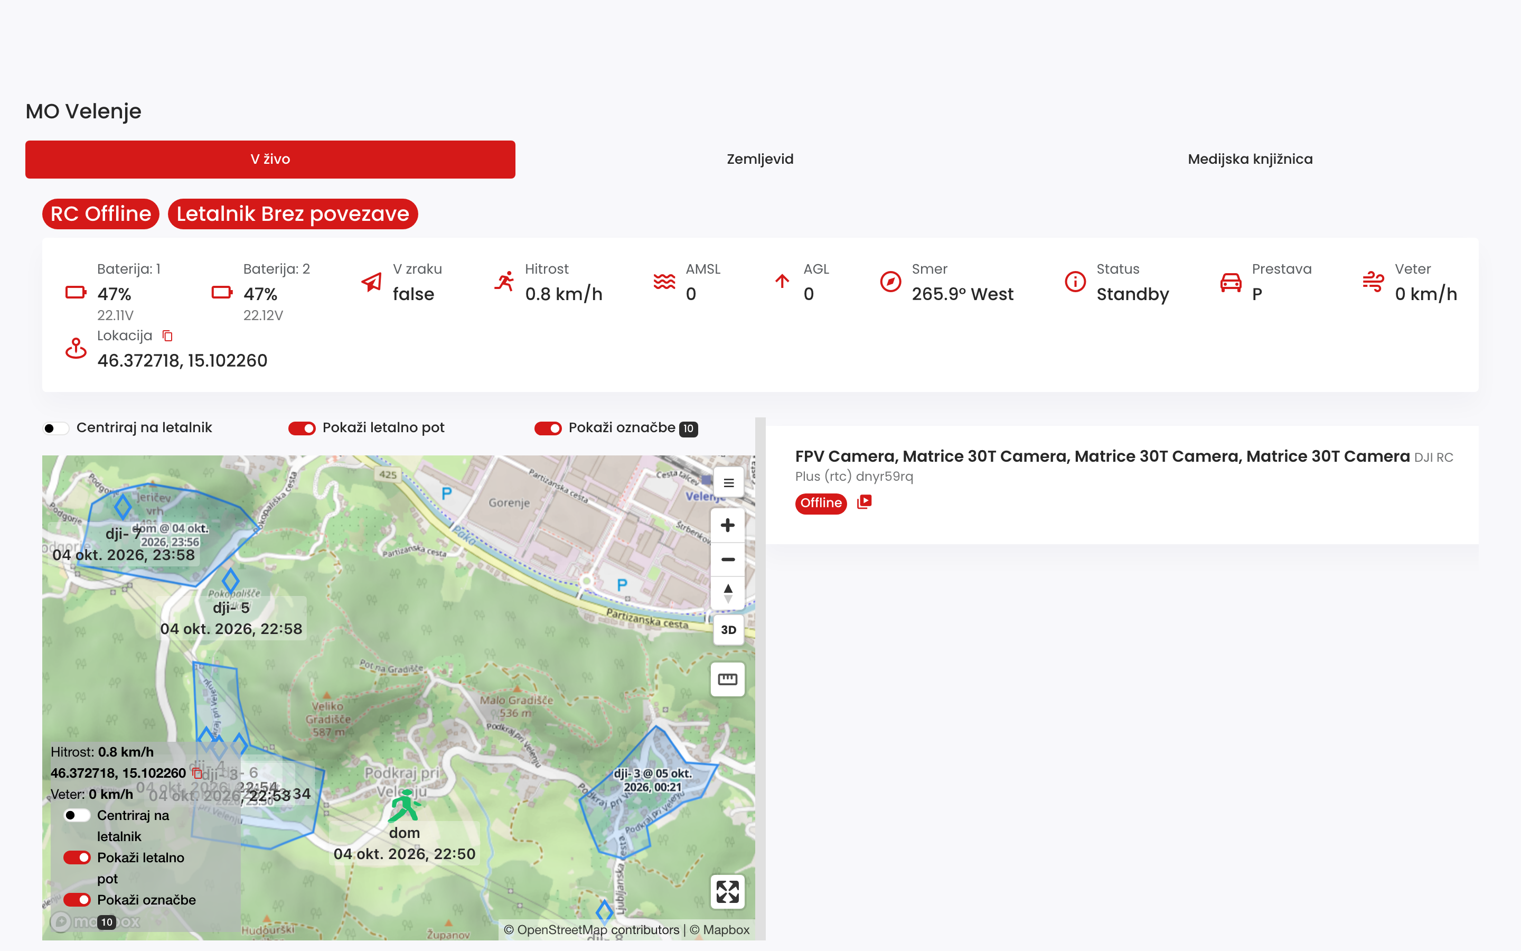Toggle Centriraj na letalnik above the map
1521x951 pixels.
(56, 428)
